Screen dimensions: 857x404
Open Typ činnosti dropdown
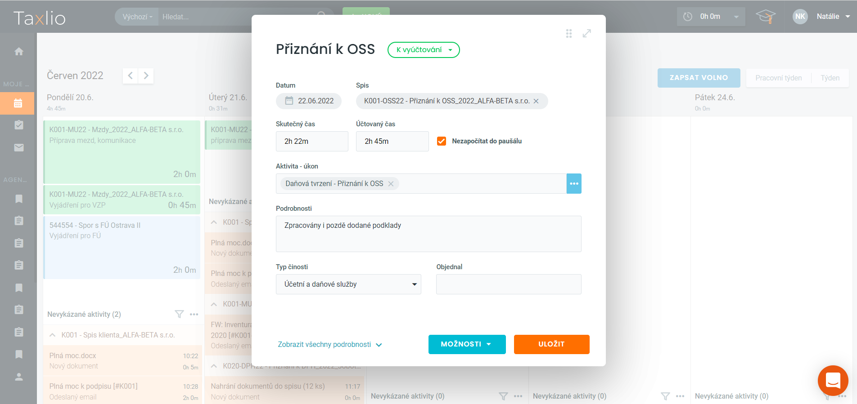pos(348,284)
